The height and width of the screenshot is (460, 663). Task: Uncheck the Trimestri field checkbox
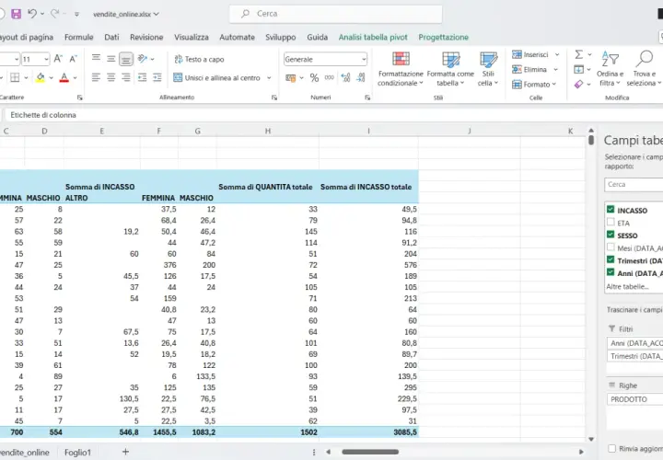tap(611, 259)
